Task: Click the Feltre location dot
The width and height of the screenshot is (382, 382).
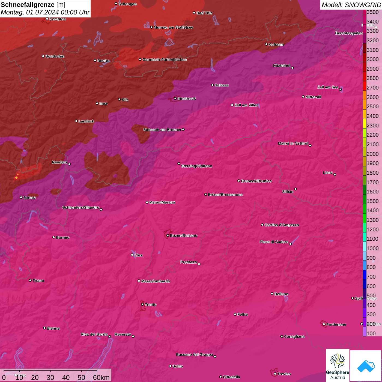Action: (x=235, y=314)
